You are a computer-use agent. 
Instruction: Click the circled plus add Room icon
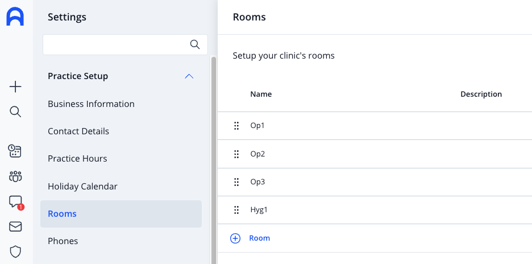point(235,238)
